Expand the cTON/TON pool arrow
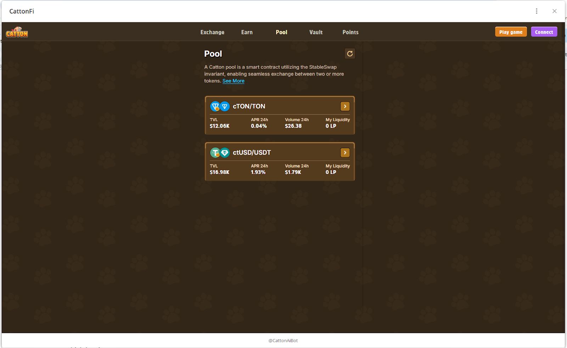Viewport: 567px width, 348px height. (345, 106)
